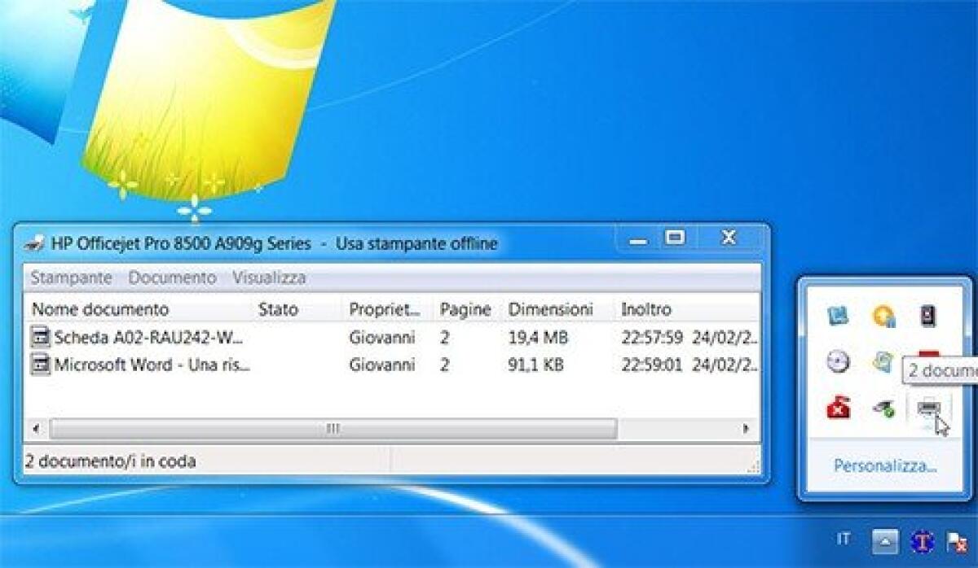Click the silver disc tray icon
This screenshot has height=568, width=978.
click(x=839, y=361)
